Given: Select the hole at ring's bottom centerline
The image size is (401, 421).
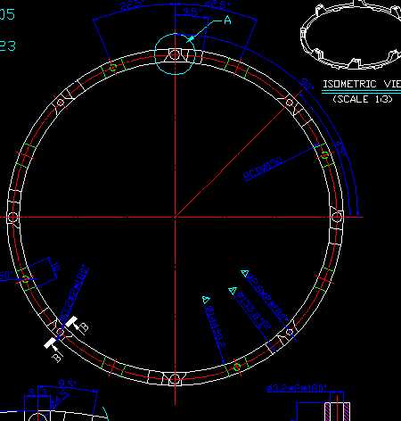Looking at the screenshot, I should [x=176, y=380].
